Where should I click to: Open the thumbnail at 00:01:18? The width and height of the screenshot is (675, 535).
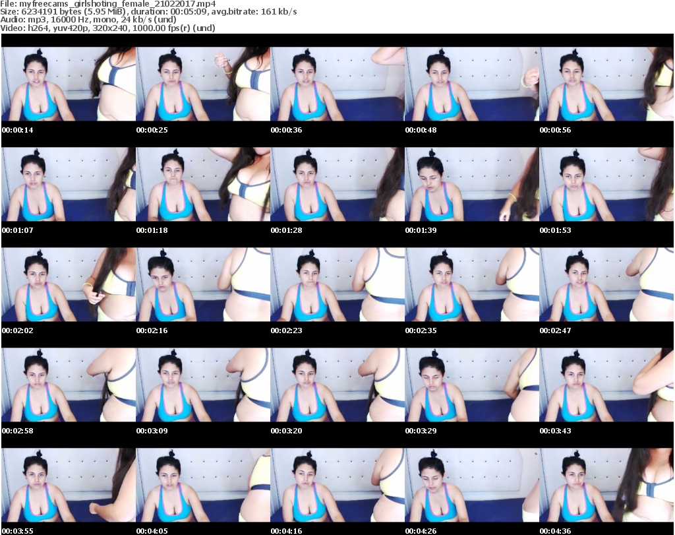(203, 184)
